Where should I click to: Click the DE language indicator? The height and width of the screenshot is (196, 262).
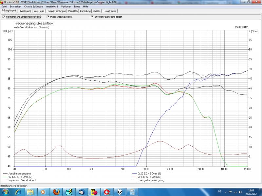[x=219, y=191]
